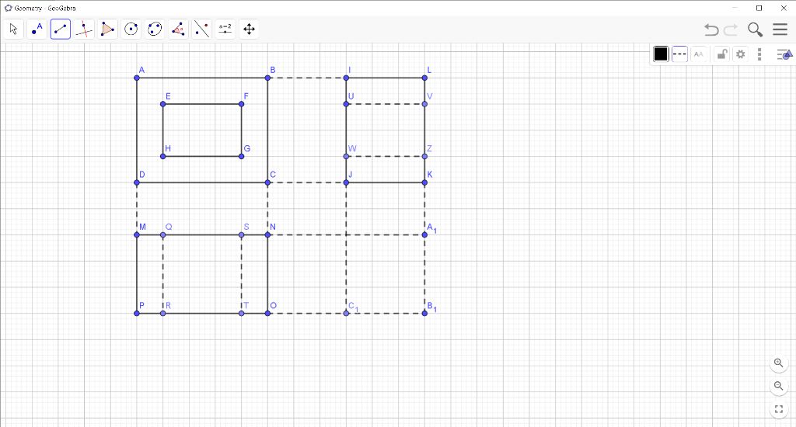796x427 pixels.
Task: Open the vertical three dots menu
Action: [759, 54]
